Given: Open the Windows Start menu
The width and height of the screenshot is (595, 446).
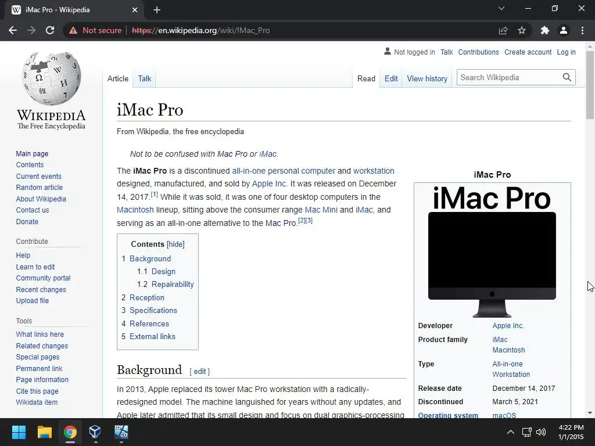Looking at the screenshot, I should click(19, 432).
